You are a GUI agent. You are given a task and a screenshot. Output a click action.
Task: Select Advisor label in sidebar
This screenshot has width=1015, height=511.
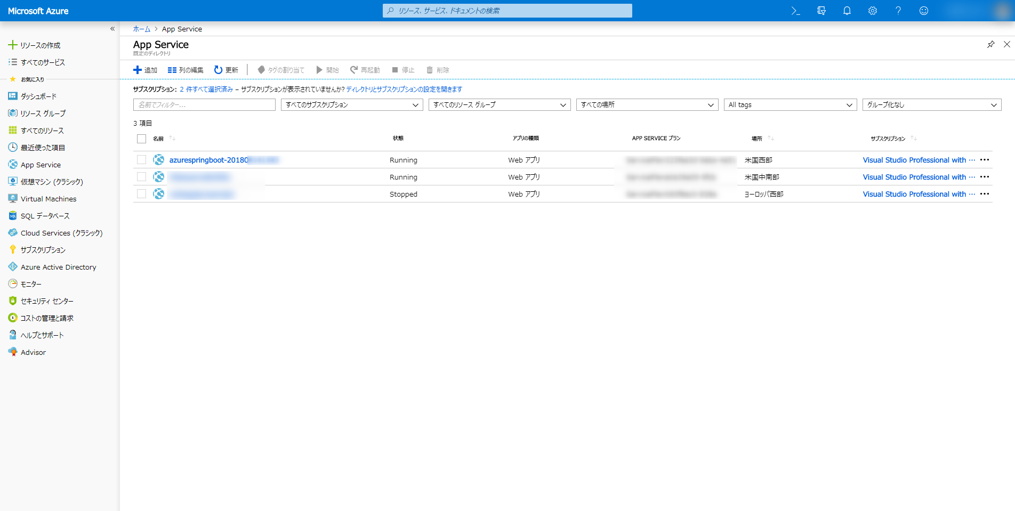point(33,352)
